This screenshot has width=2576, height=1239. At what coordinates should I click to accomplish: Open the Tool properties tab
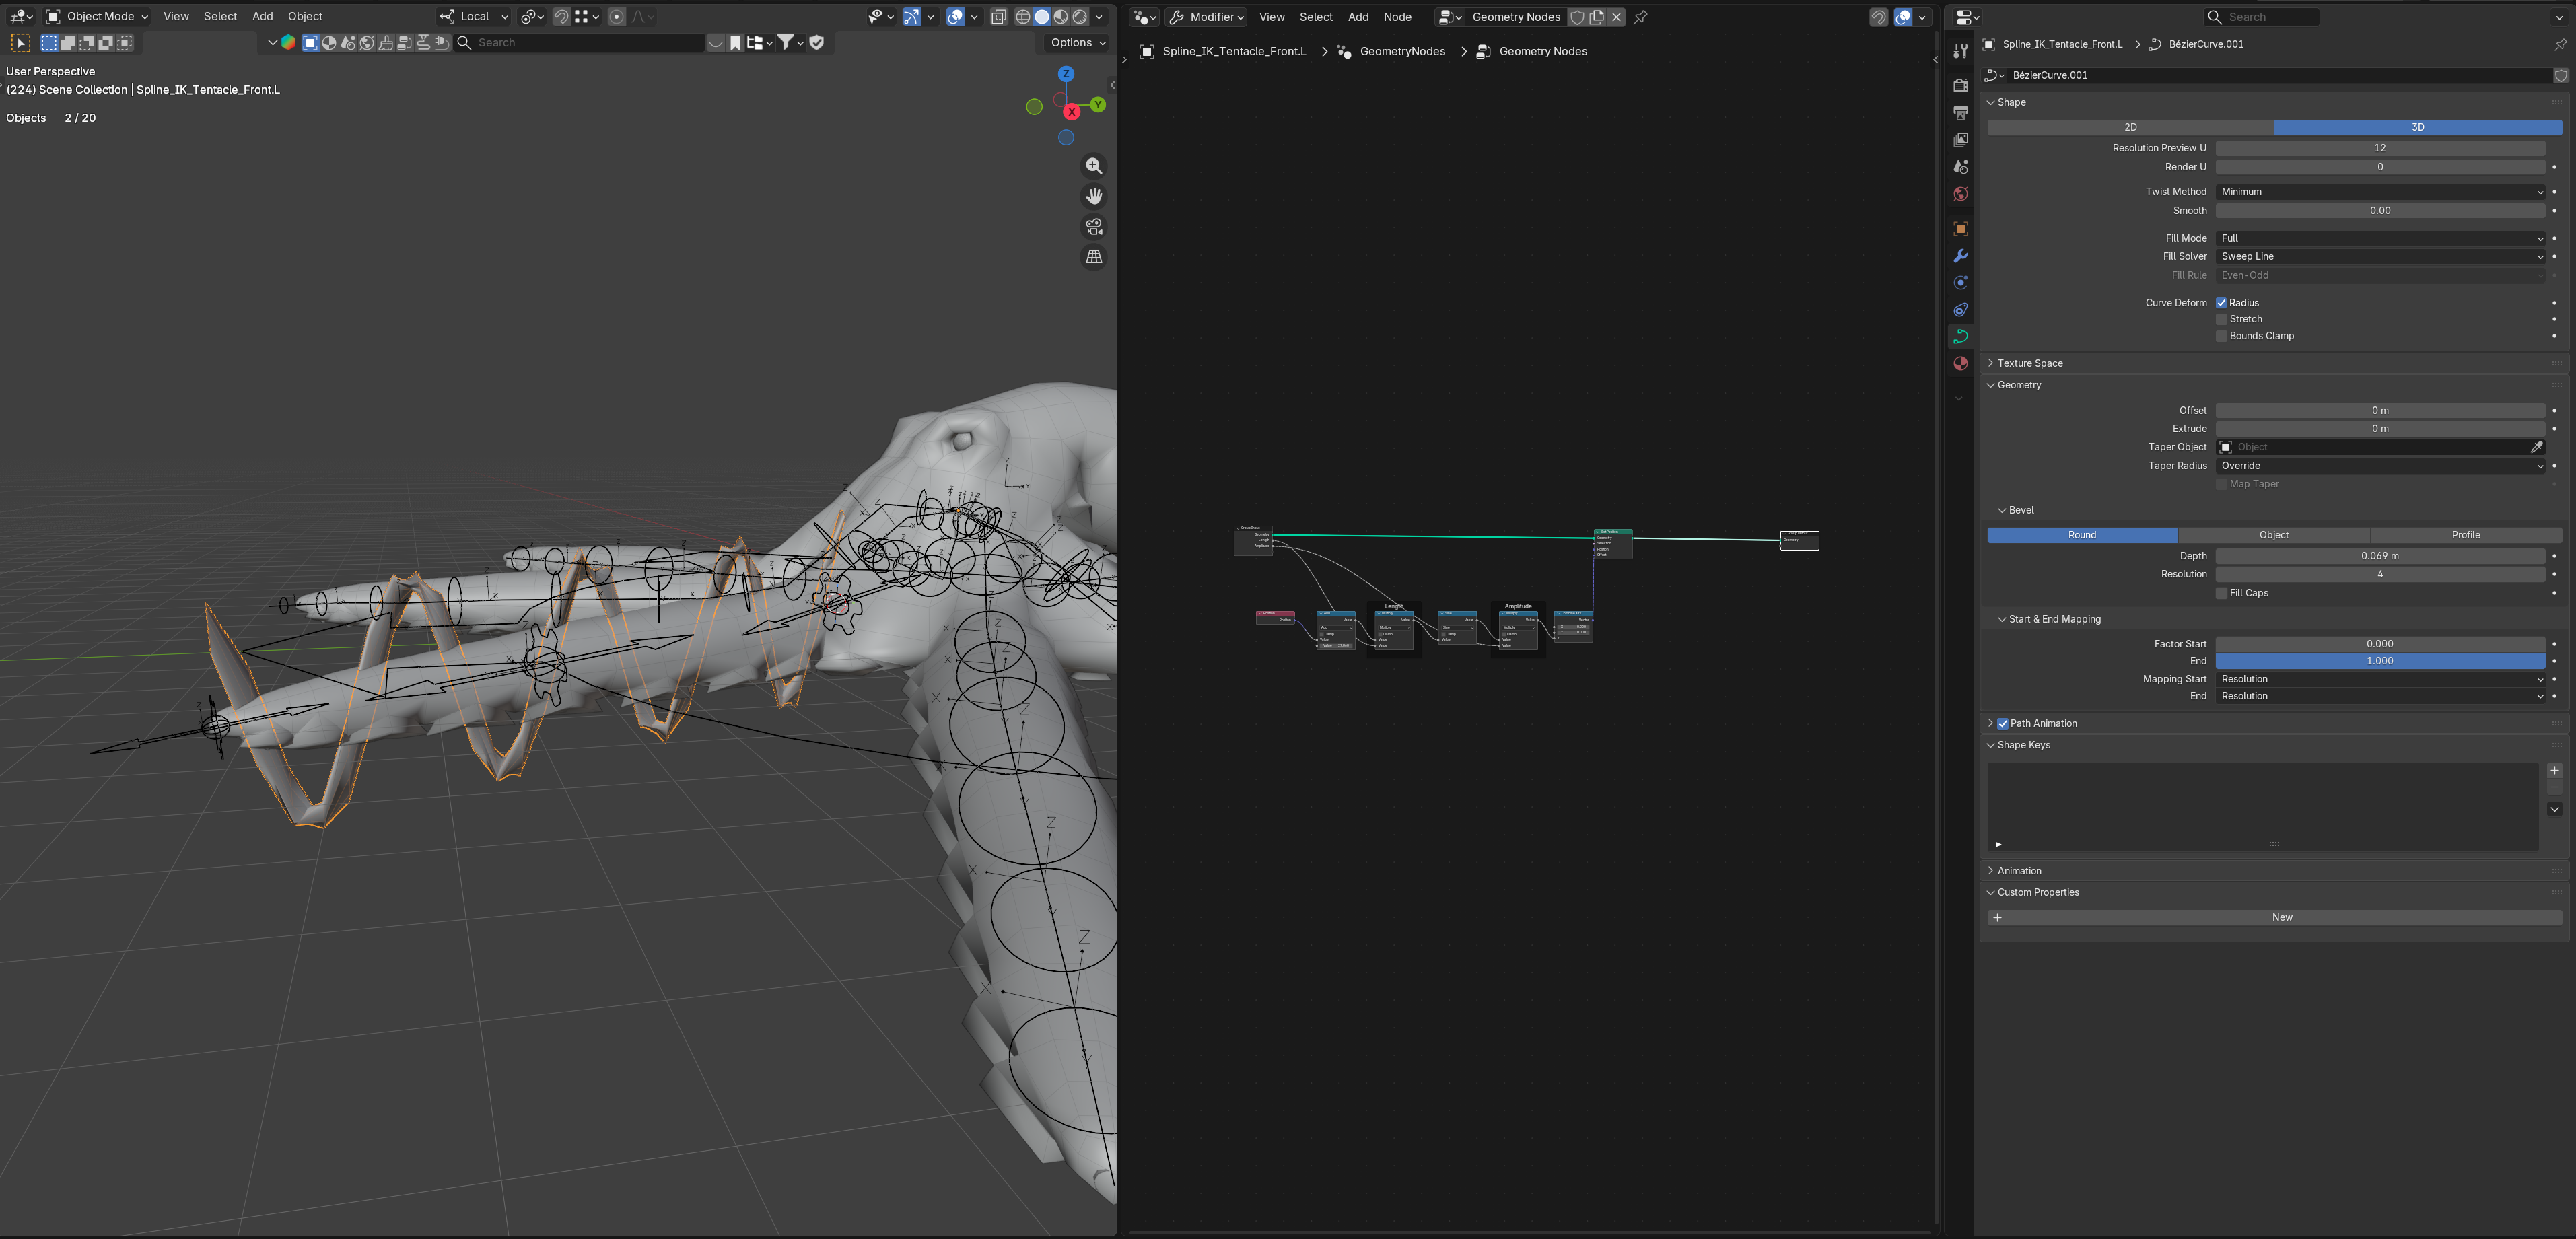pyautogui.click(x=1960, y=51)
